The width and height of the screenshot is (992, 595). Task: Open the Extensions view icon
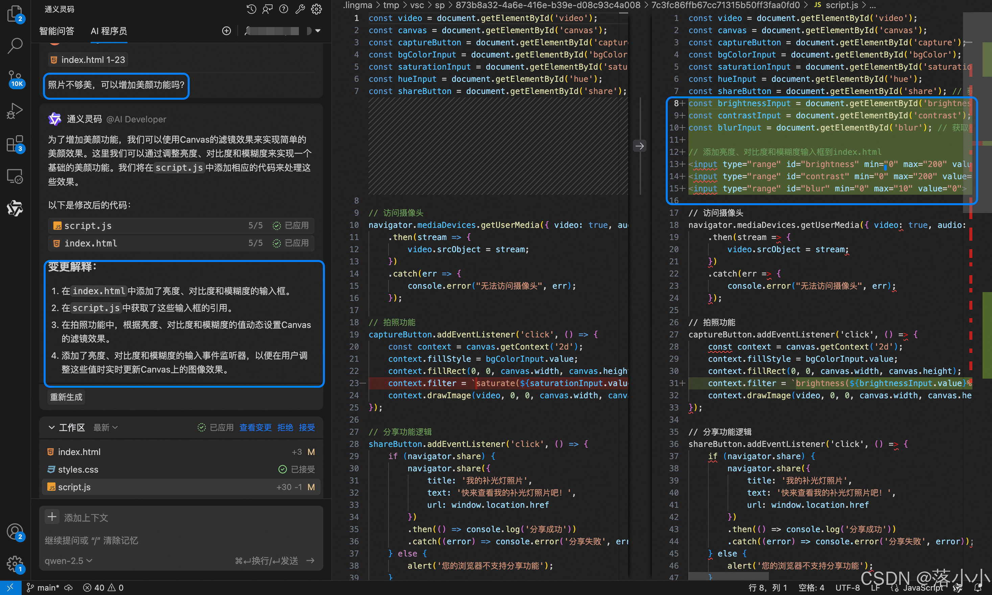(15, 143)
